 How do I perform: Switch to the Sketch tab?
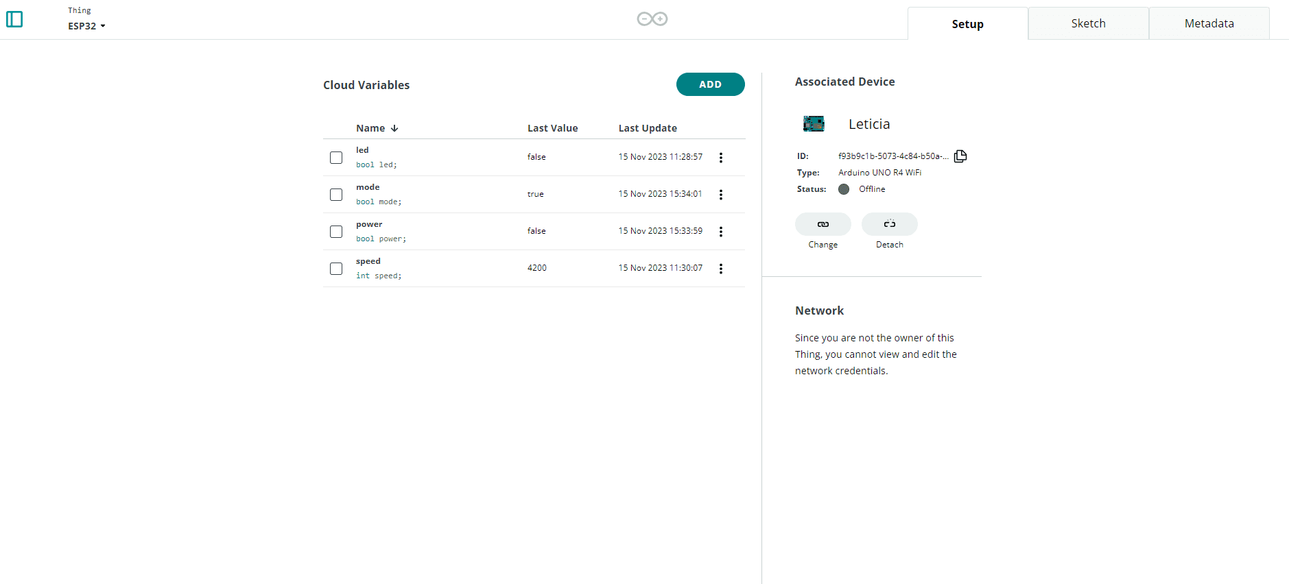[x=1088, y=23]
